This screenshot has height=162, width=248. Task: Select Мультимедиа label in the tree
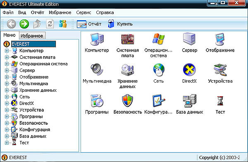(34, 83)
